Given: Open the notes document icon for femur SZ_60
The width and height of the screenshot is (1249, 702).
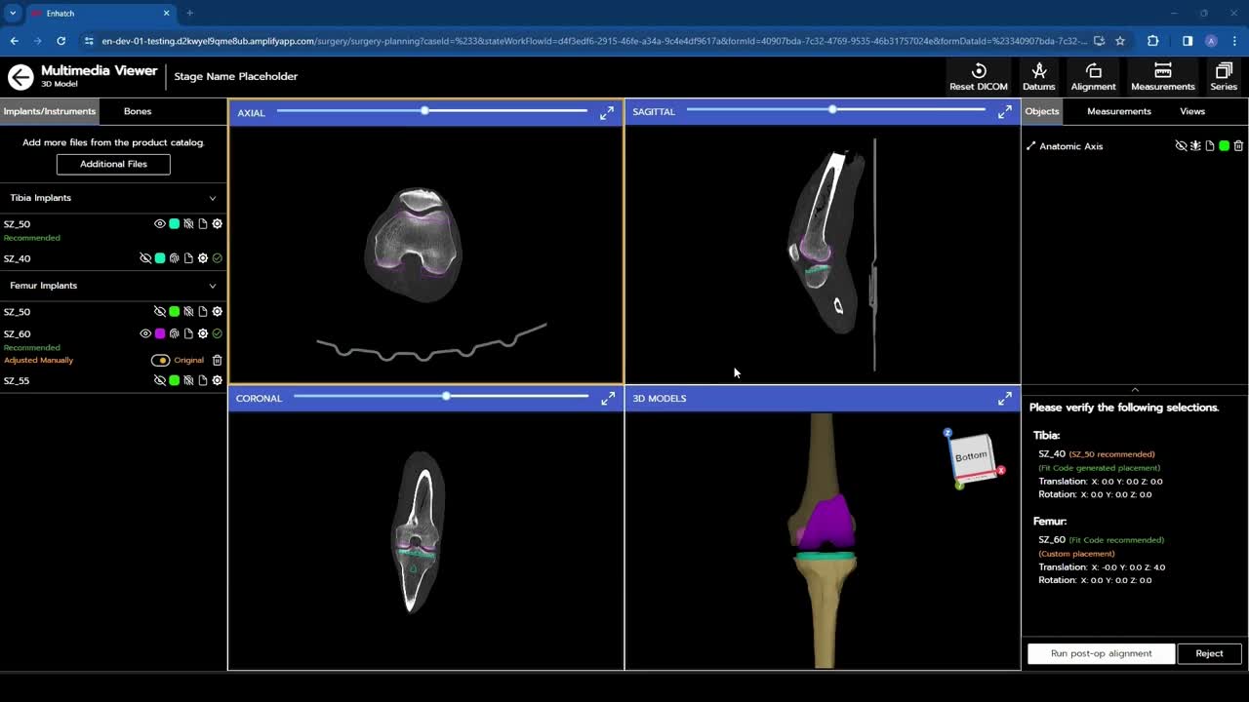Looking at the screenshot, I should coord(189,333).
